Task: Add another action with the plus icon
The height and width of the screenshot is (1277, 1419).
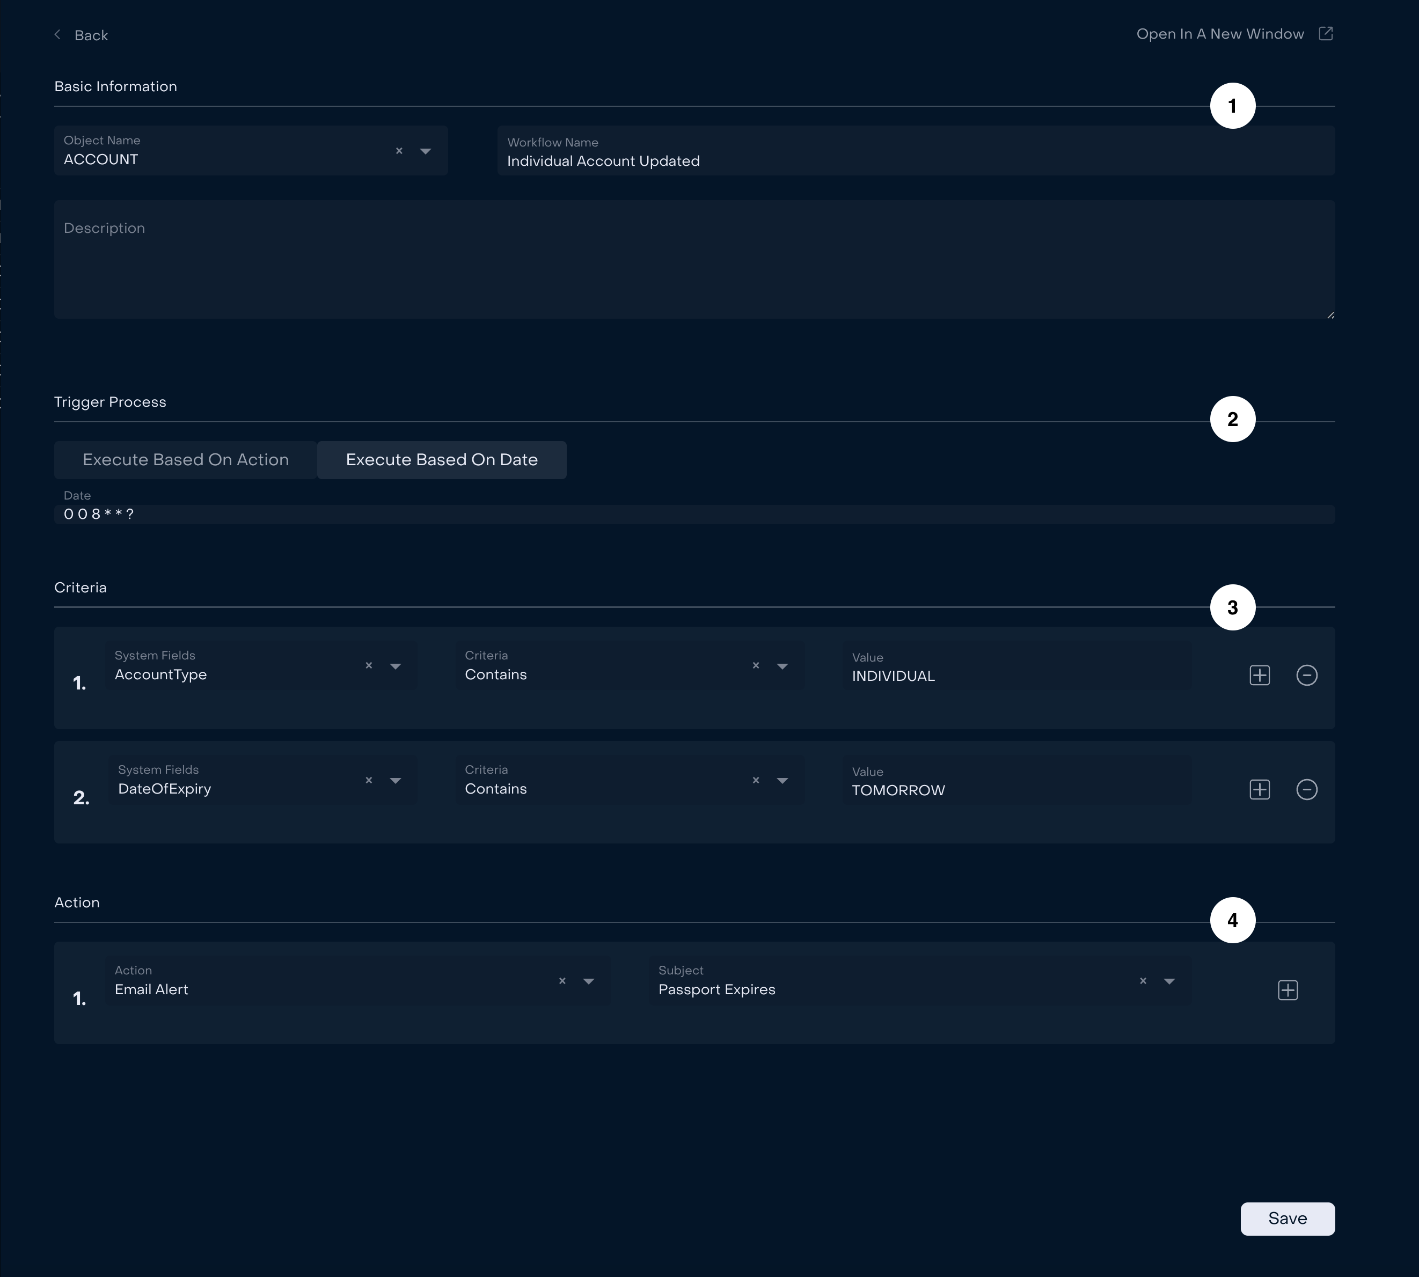Action: (x=1288, y=990)
